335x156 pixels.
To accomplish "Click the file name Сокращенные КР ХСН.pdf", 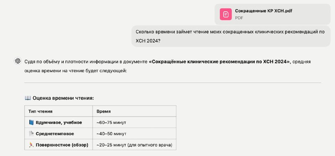I will point(263,11).
